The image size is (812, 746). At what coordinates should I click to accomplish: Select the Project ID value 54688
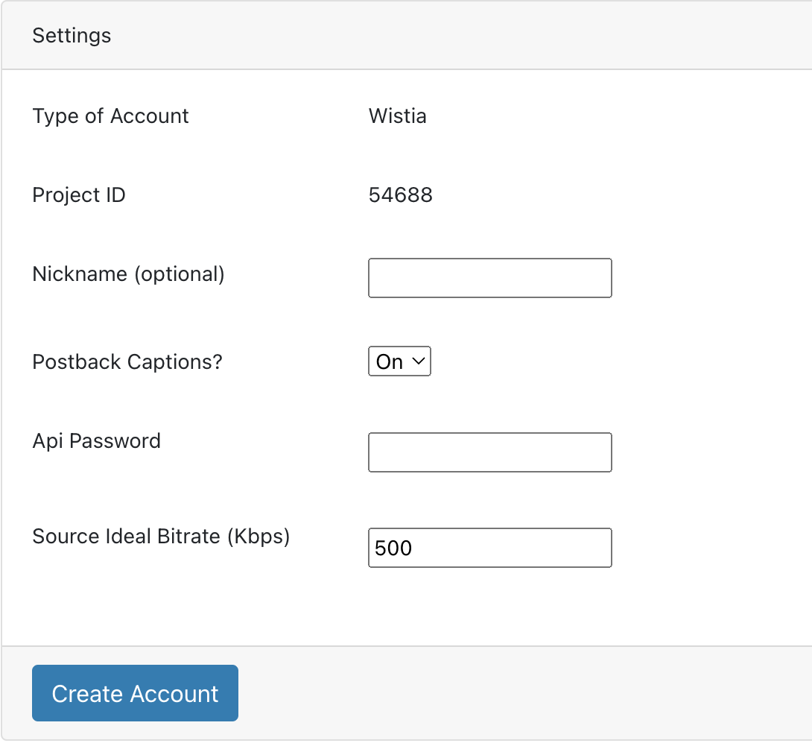tap(400, 195)
